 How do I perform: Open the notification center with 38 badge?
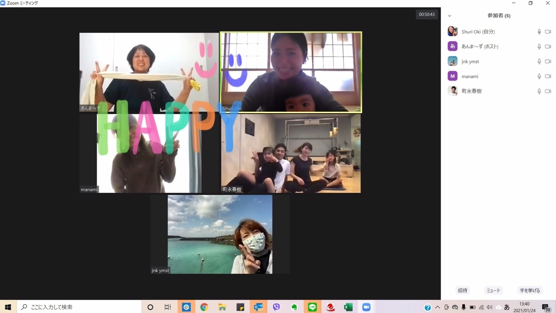pyautogui.click(x=546, y=307)
